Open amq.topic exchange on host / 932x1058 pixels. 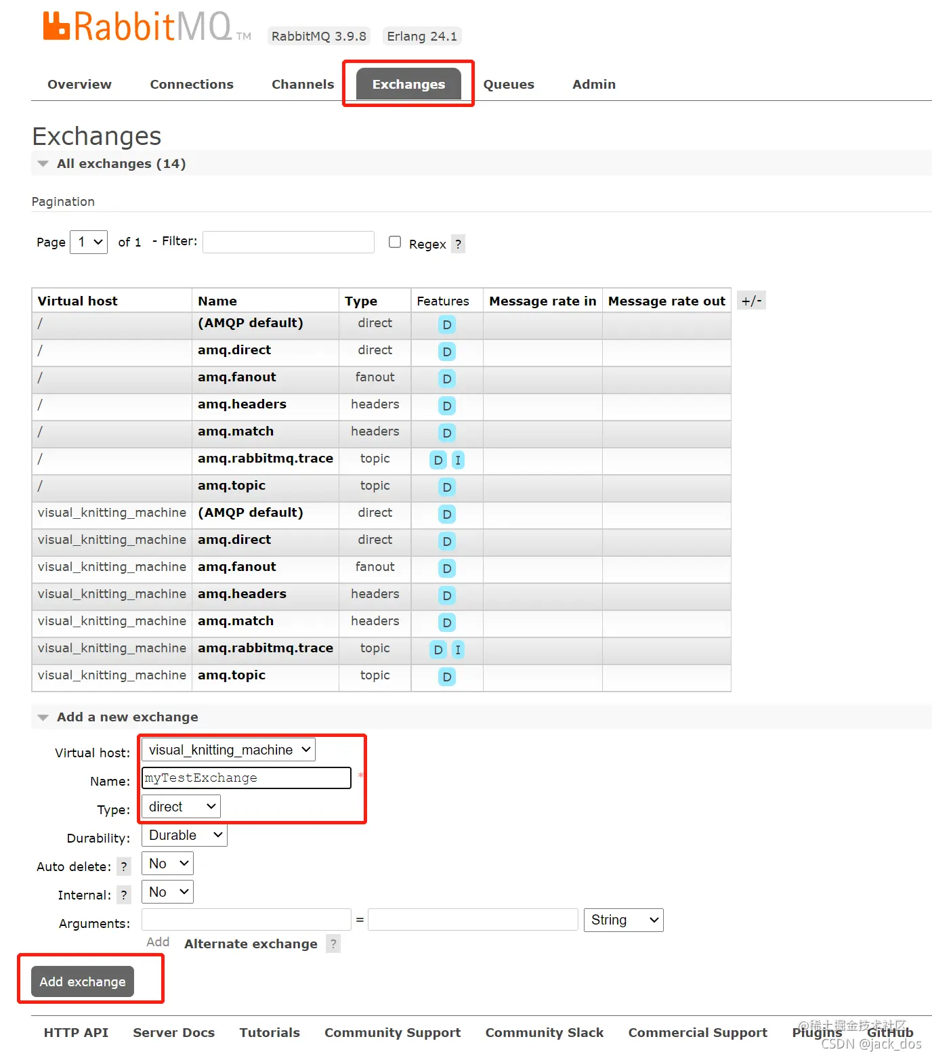(232, 486)
